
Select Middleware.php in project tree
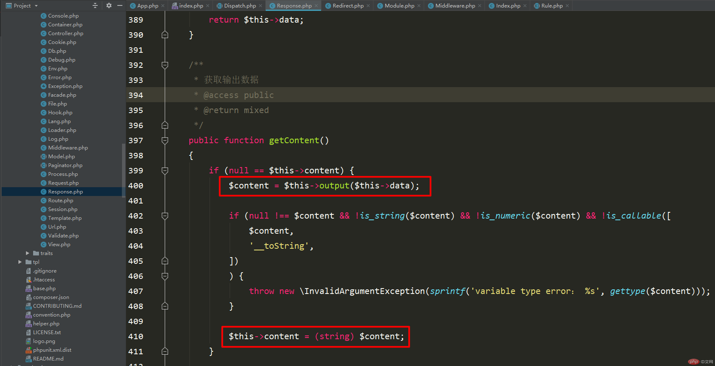(x=68, y=148)
